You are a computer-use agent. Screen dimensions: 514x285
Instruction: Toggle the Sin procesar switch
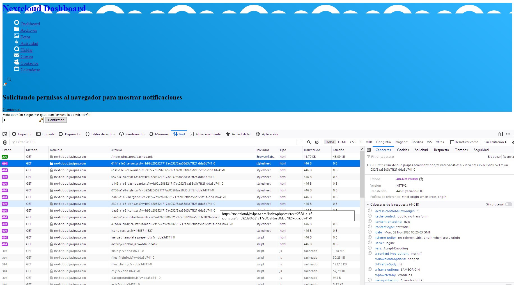[x=508, y=205]
